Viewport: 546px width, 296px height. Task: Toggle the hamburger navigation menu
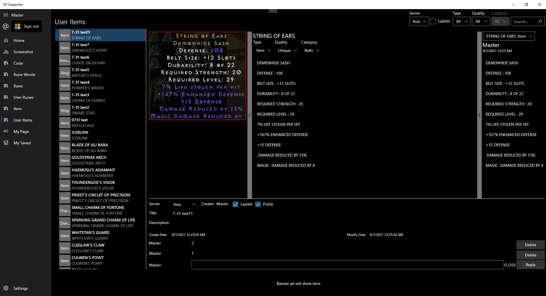pos(6,15)
